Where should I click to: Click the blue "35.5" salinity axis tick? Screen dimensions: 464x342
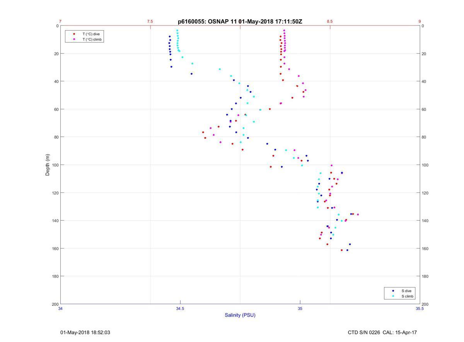tap(420, 308)
